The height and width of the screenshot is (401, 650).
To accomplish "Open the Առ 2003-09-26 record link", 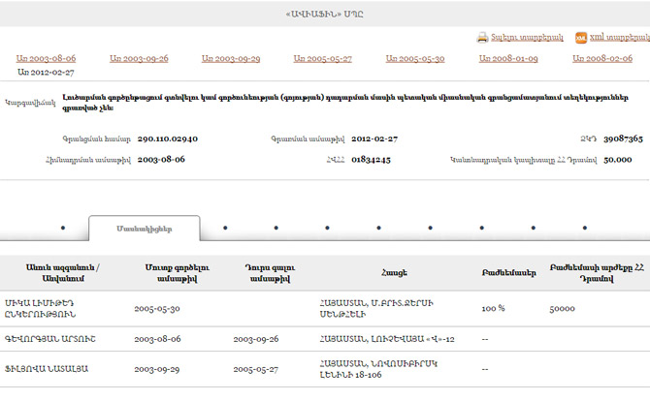I will tap(139, 58).
